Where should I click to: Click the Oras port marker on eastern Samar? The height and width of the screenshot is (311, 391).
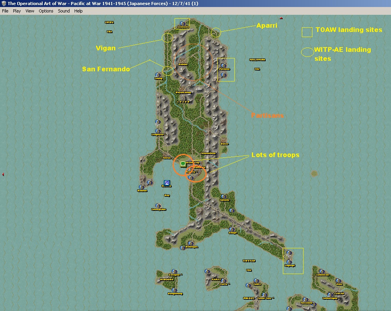click(x=338, y=281)
